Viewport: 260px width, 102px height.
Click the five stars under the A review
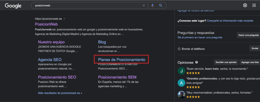coord(193,87)
